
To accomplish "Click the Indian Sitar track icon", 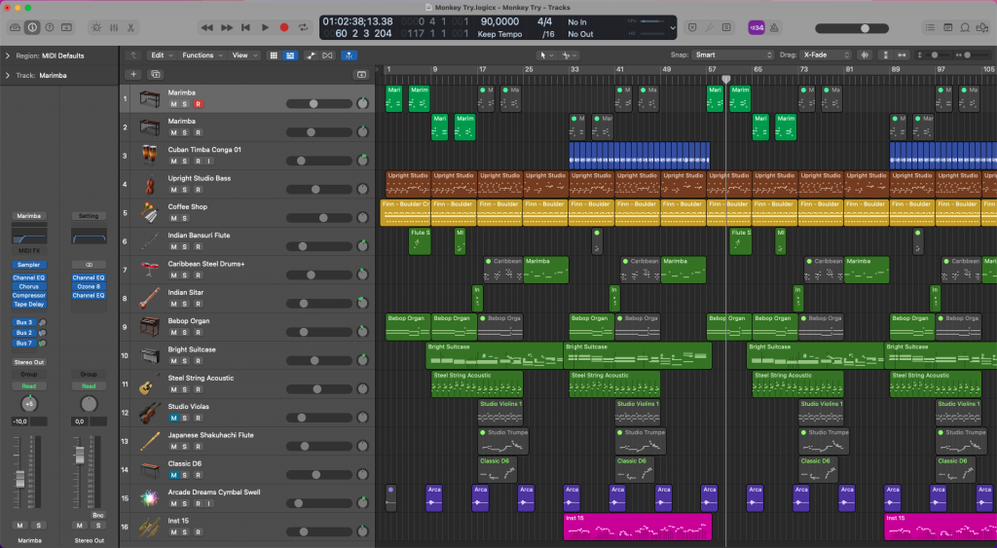I will [149, 298].
